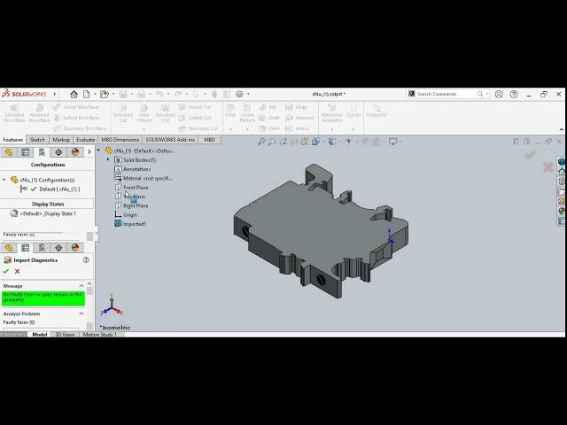Screen dimensions: 567x425
Task: Open the Motion Study 1 bottom tab
Action: click(100, 335)
